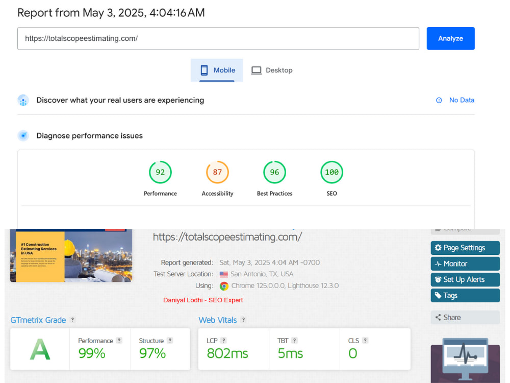Click the Accessibility score gauge 87
Viewport: 510px width, 383px height.
(217, 172)
